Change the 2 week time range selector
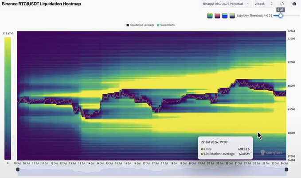The height and width of the screenshot is (178, 301). 264,4
